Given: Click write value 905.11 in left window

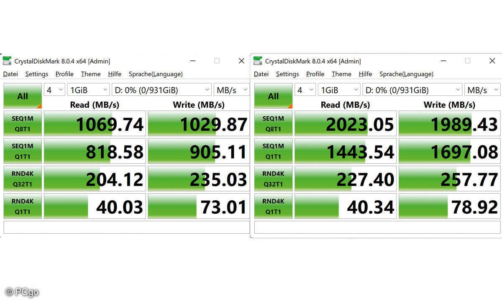Looking at the screenshot, I should pos(199,151).
